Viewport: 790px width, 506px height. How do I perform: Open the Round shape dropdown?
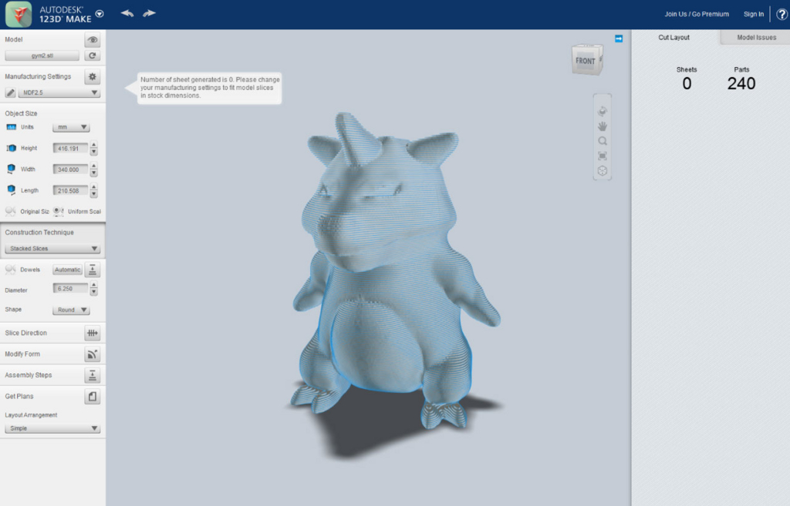pyautogui.click(x=71, y=310)
